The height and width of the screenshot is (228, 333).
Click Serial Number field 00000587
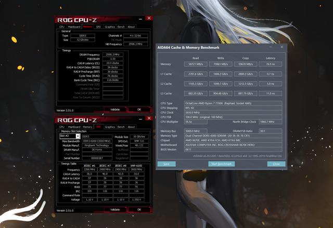click(x=97, y=158)
